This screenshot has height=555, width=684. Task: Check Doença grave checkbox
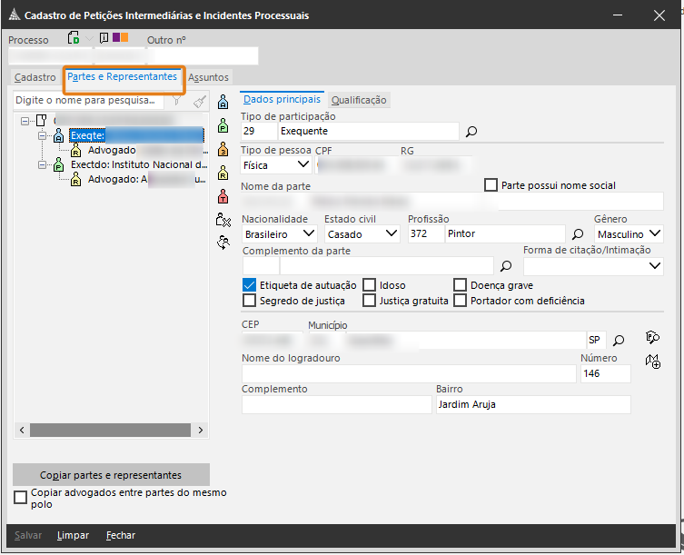(x=461, y=285)
